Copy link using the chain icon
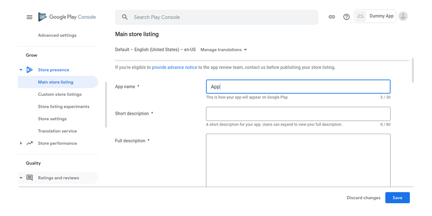This screenshot has width=432, height=216. click(332, 17)
